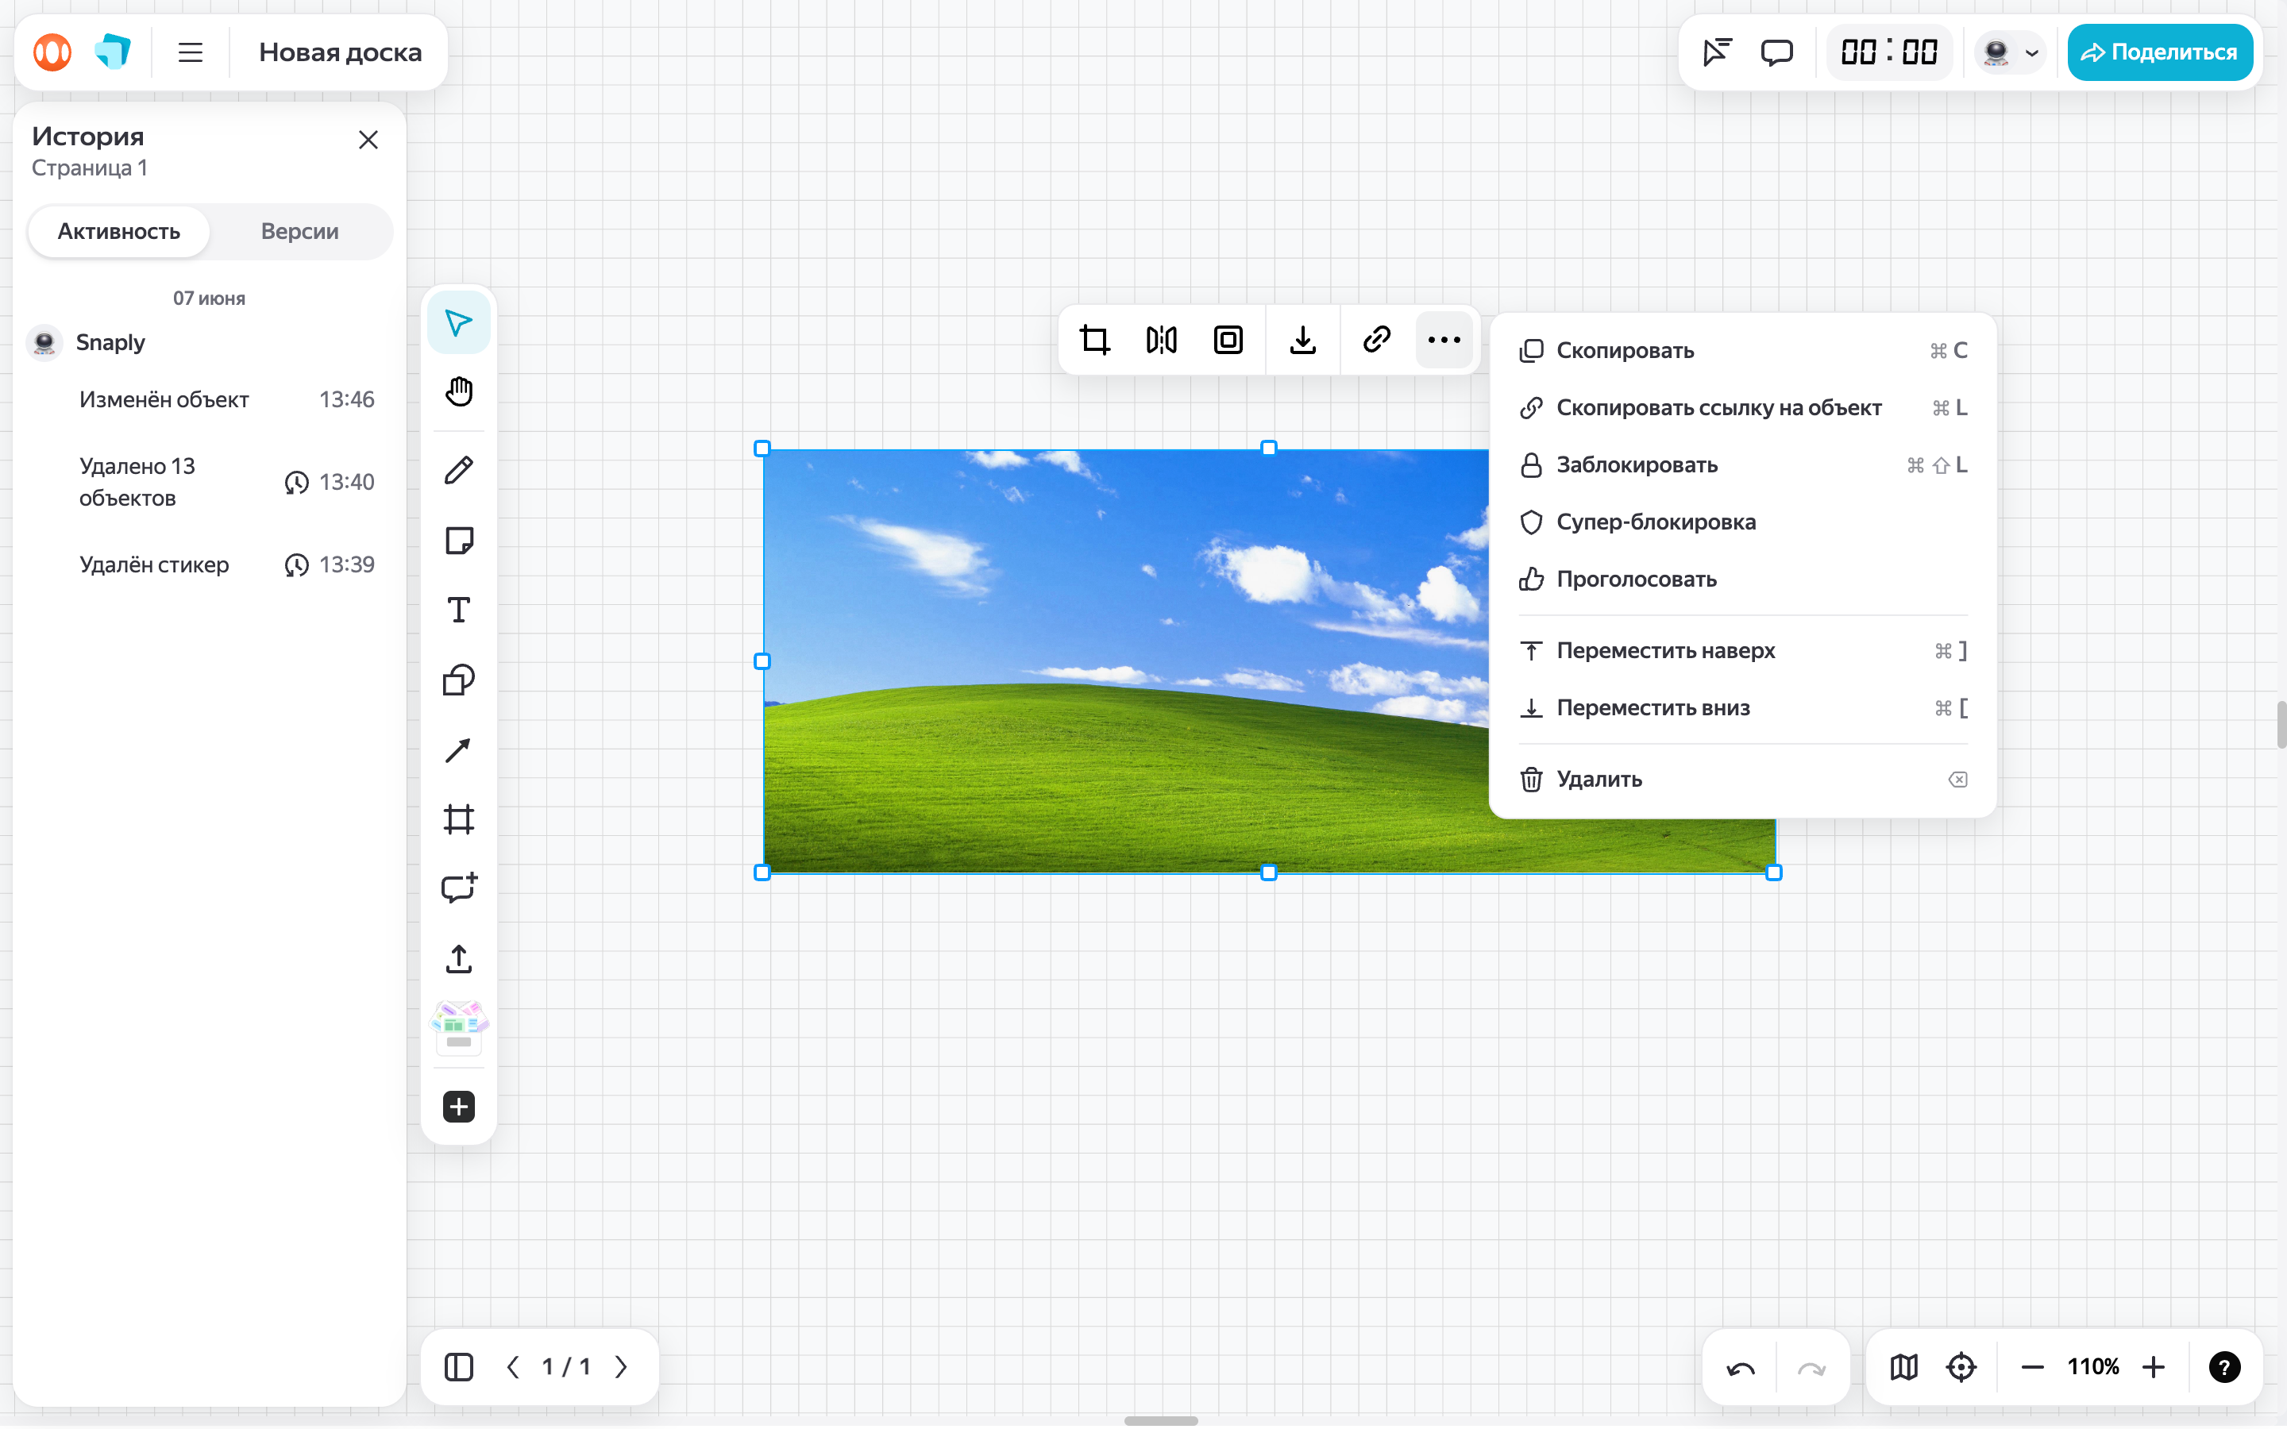
Task: Zoom out with the minus button
Action: tap(2033, 1366)
